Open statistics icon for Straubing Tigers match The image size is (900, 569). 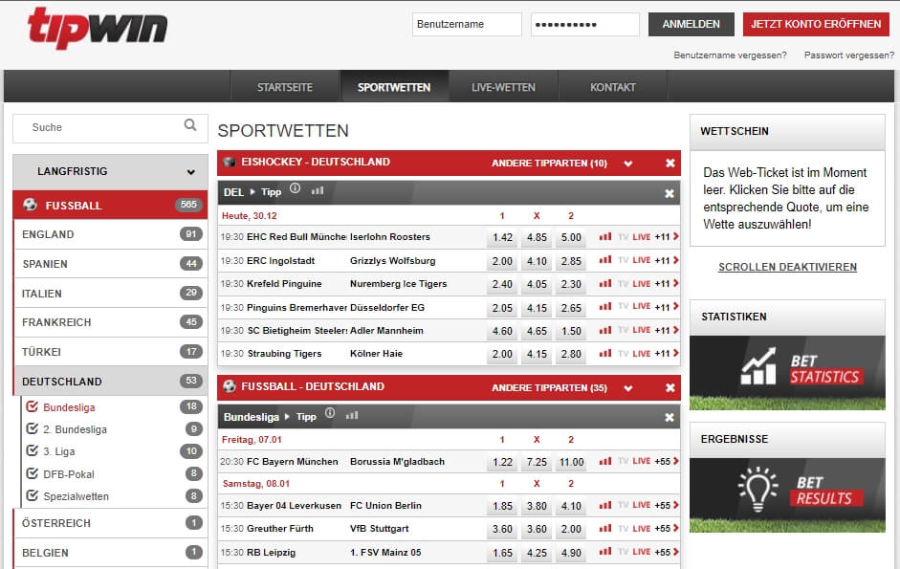click(605, 354)
